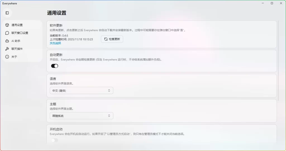The image size is (286, 151).
Task: Open the 聊天窗口设置 page
Action: [x=22, y=33]
